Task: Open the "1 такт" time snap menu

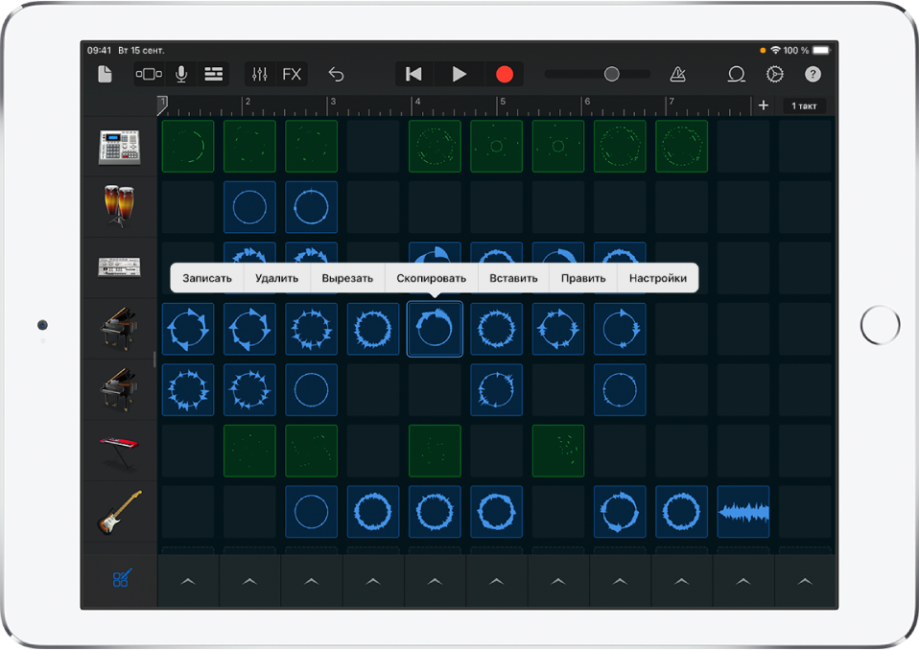Action: pos(803,105)
